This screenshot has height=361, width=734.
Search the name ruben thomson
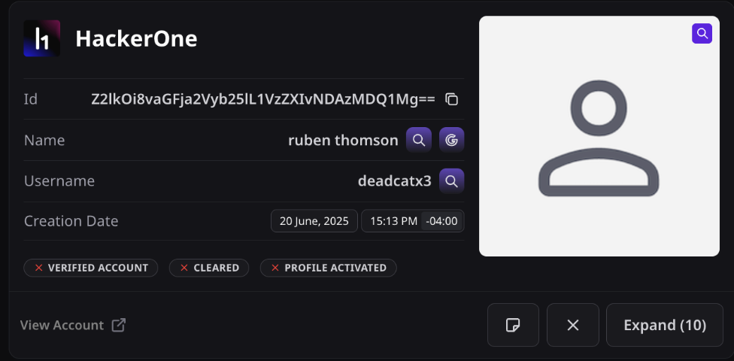point(418,140)
